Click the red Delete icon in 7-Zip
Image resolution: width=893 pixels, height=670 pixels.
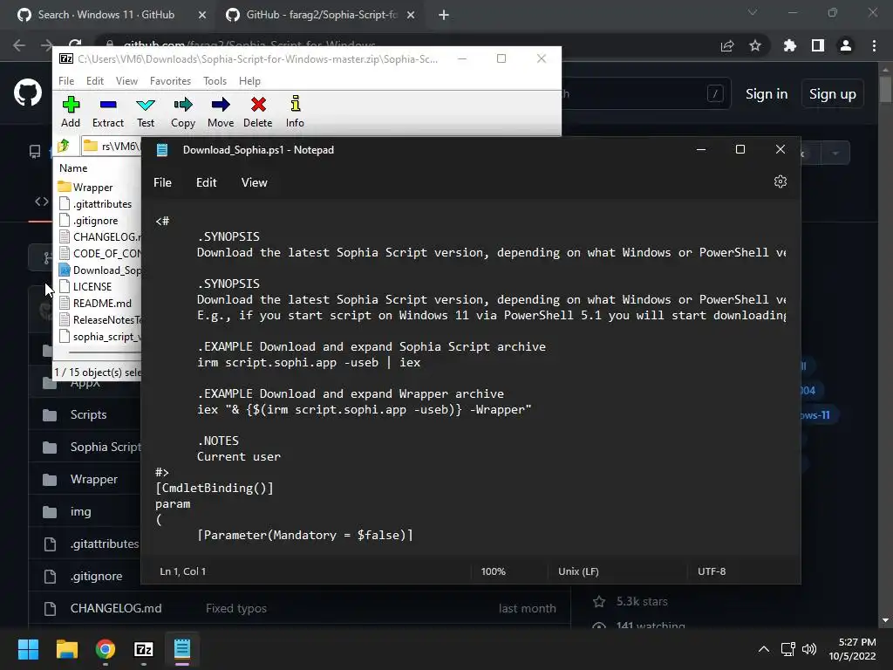tap(258, 112)
